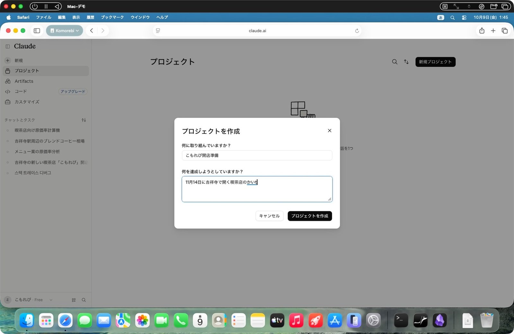The width and height of the screenshot is (514, 334).
Task: Click the sort projects arrows icon
Action: coord(406,62)
